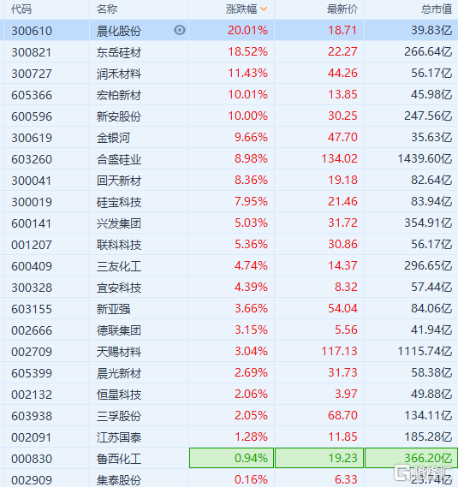Select stock code 603260
The height and width of the screenshot is (487, 458).
pyautogui.click(x=32, y=159)
